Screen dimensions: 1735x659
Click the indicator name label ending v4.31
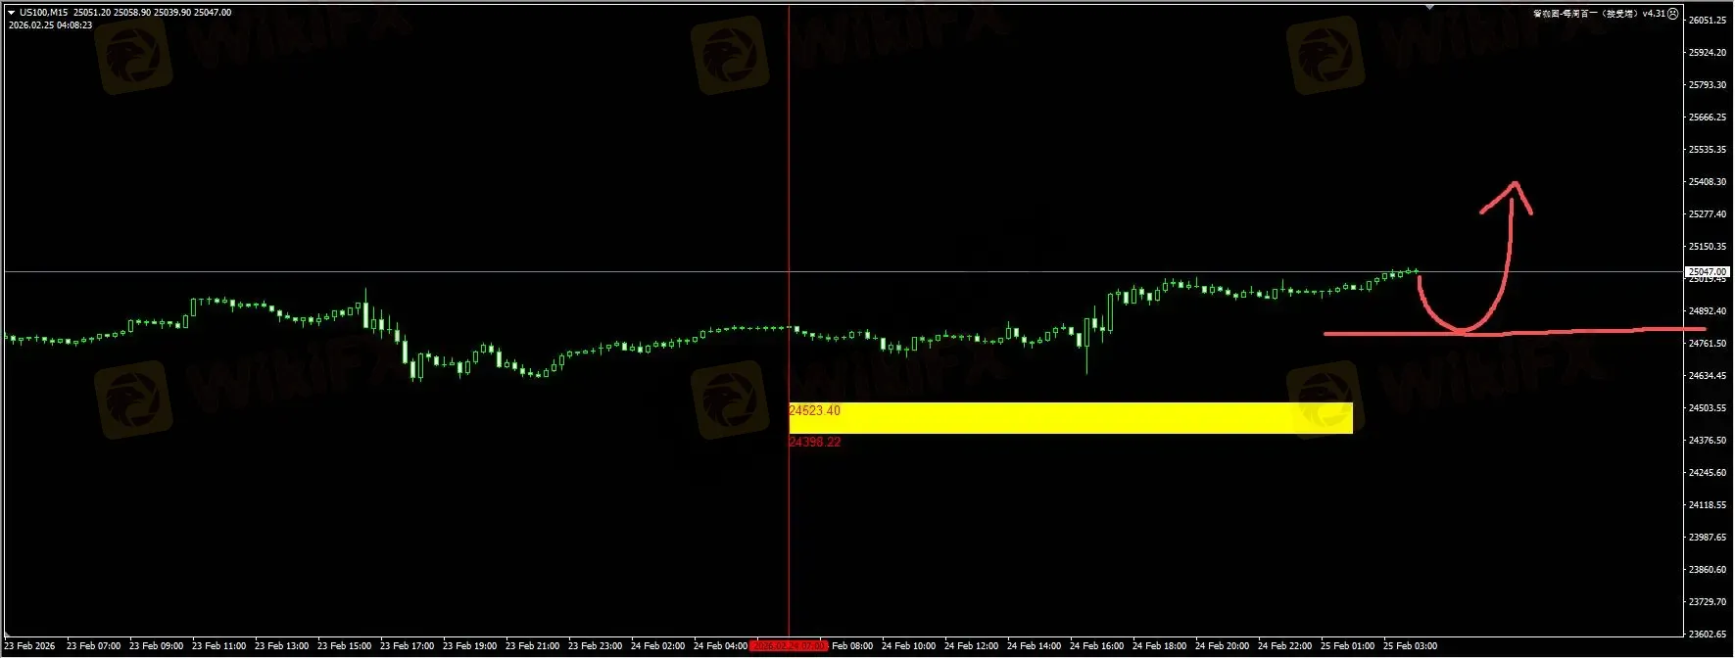1597,13
